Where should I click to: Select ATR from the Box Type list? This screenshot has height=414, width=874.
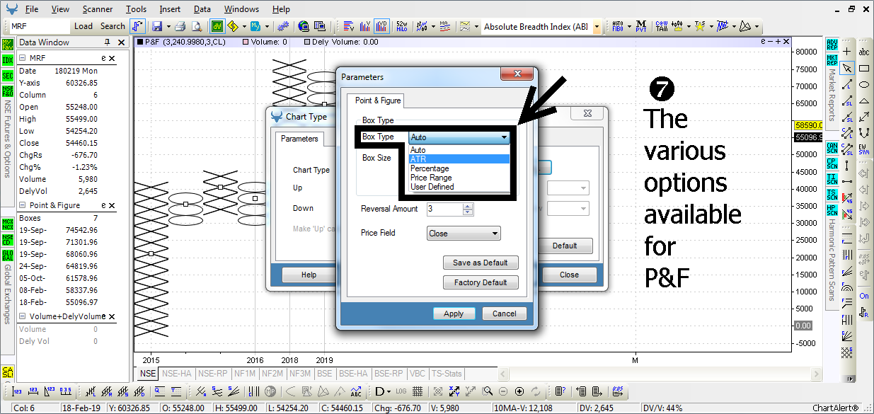click(x=459, y=159)
